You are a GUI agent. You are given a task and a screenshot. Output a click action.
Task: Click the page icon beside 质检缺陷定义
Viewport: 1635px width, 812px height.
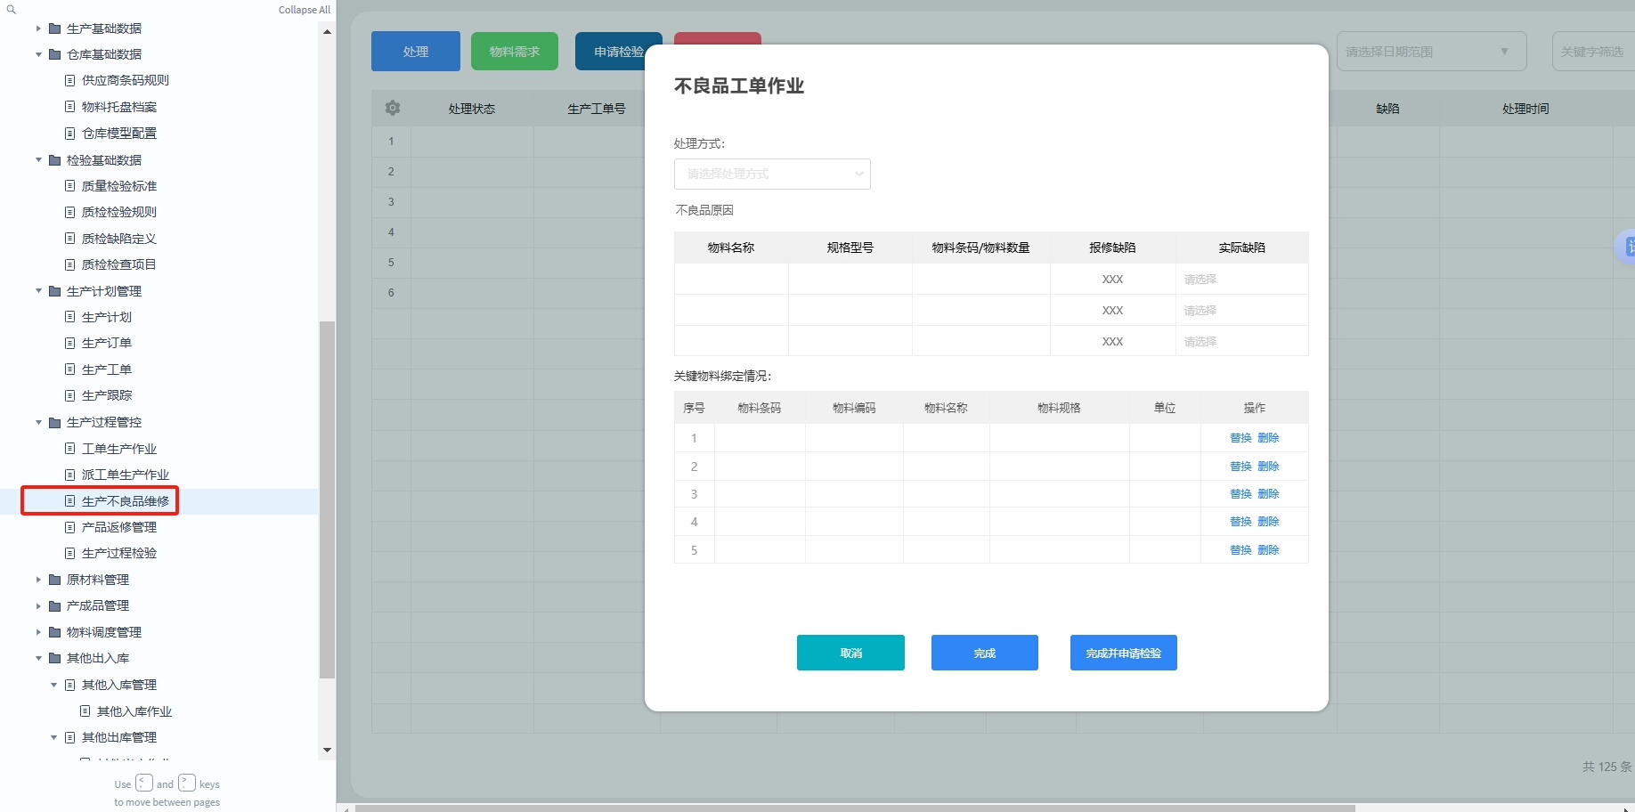click(x=70, y=238)
